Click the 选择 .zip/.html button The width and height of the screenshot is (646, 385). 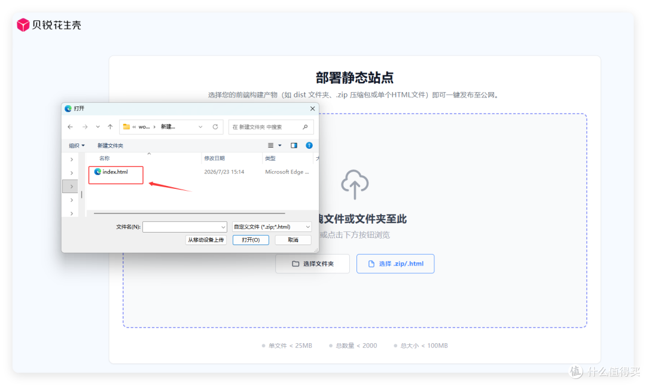tap(395, 264)
